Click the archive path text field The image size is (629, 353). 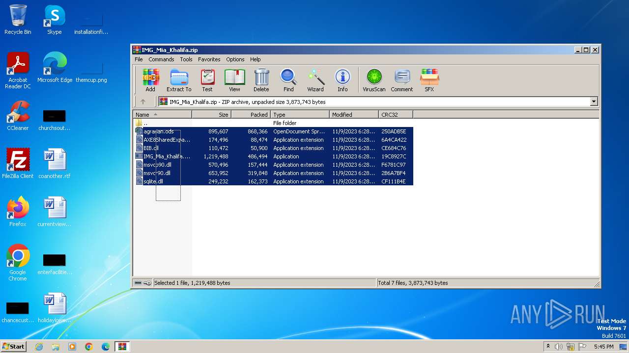coord(373,101)
